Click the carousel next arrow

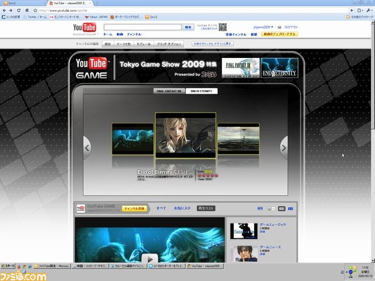pos(284,148)
